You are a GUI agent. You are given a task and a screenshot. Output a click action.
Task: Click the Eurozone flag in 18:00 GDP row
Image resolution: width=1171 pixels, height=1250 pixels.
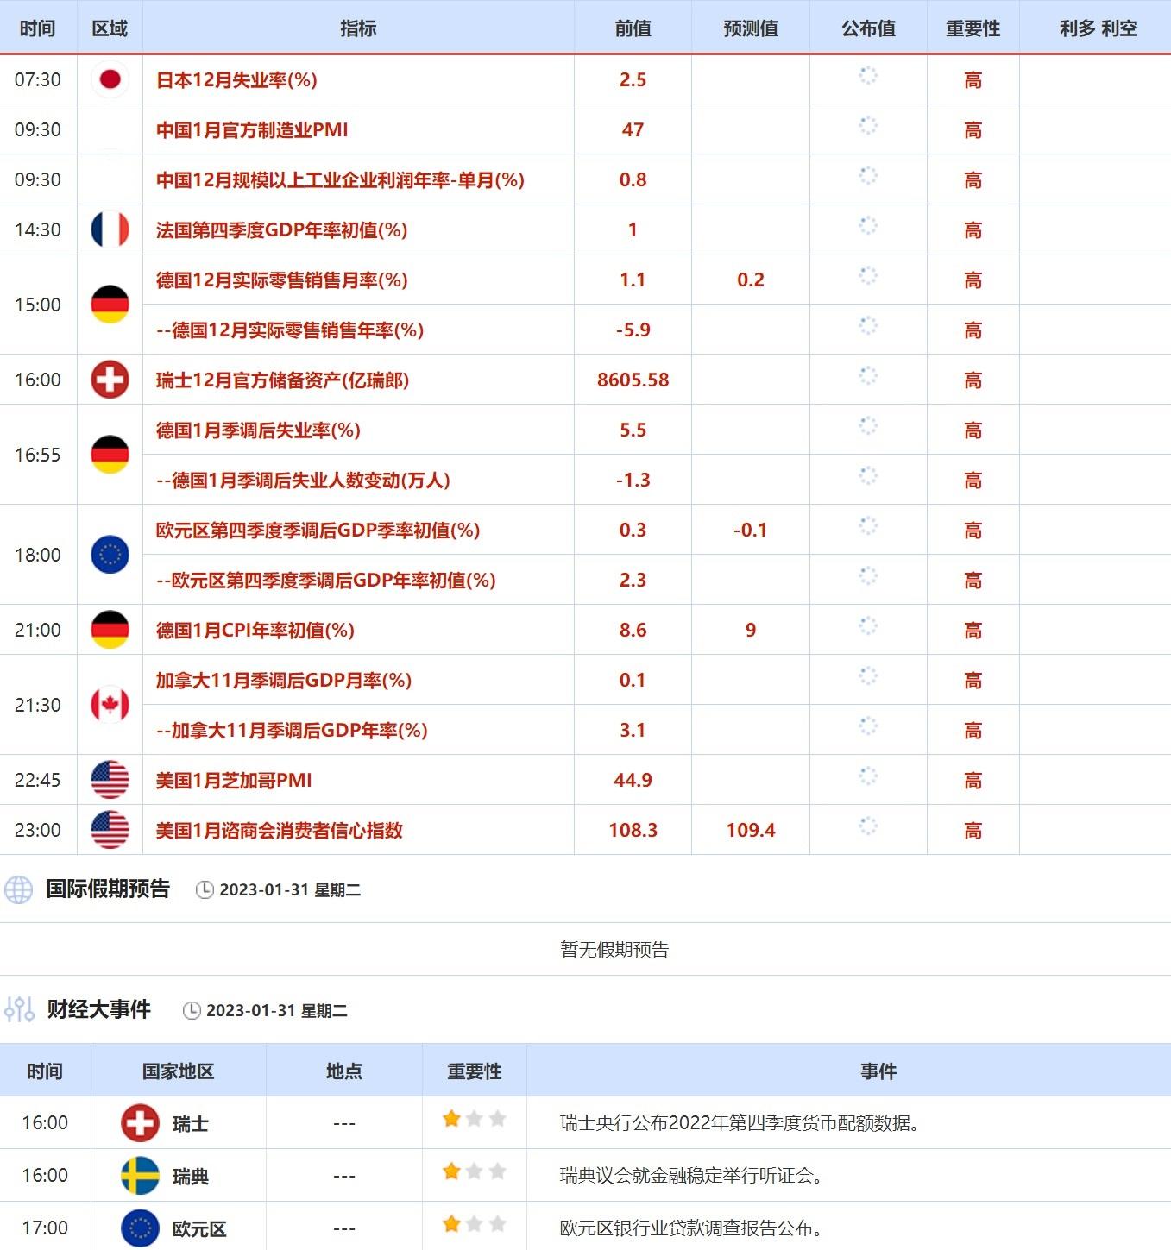pyautogui.click(x=110, y=555)
